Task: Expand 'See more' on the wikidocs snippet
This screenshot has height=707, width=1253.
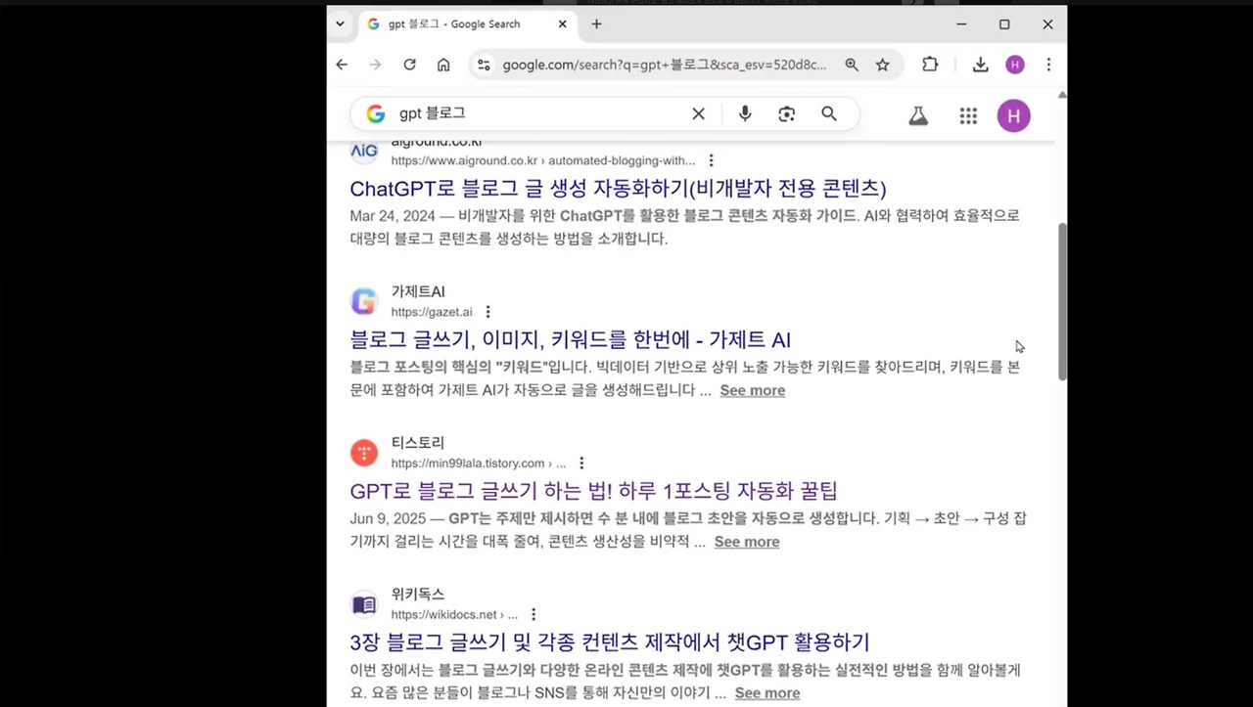Action: [x=767, y=693]
